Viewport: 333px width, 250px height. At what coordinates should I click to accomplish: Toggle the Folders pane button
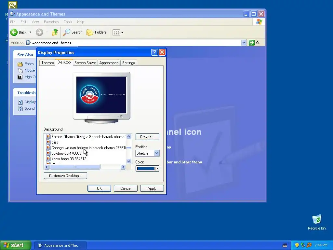pos(96,32)
